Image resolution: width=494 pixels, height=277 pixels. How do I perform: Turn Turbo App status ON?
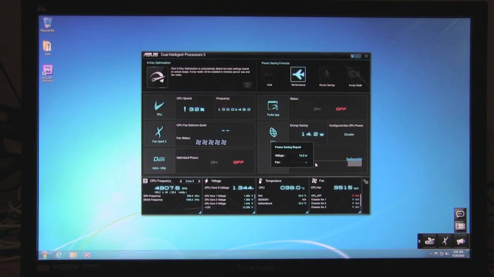point(317,109)
